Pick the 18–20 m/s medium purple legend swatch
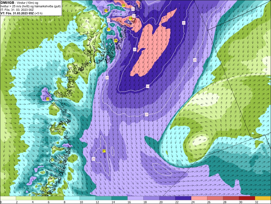Screen dimensions: 271x204 151,198
